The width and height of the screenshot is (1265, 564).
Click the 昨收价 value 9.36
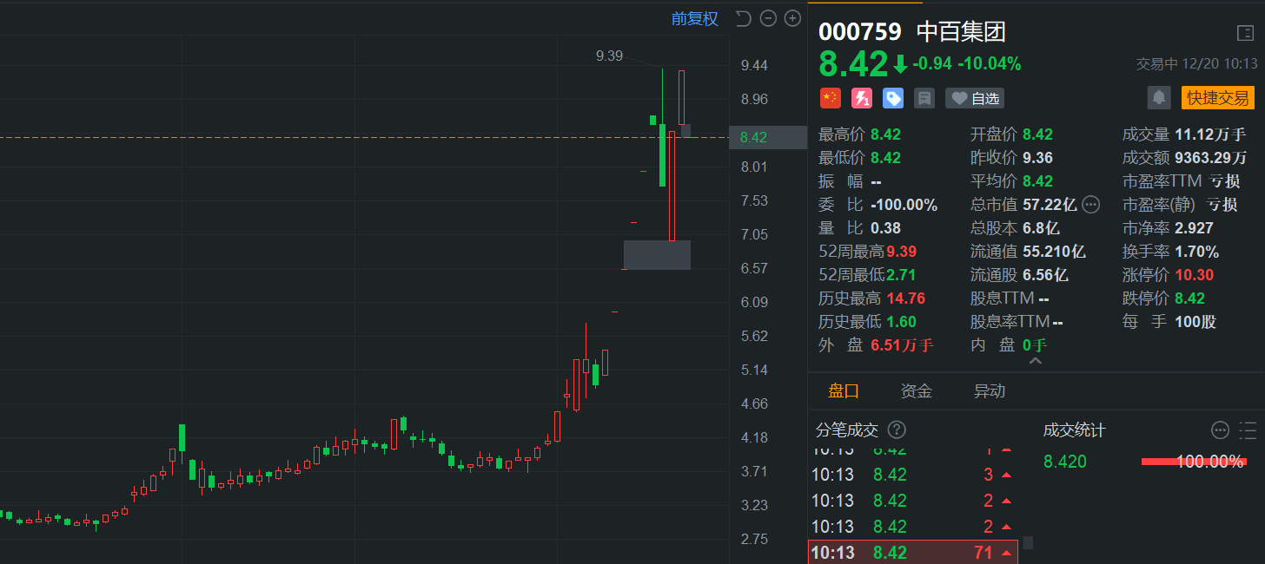(x=1037, y=158)
